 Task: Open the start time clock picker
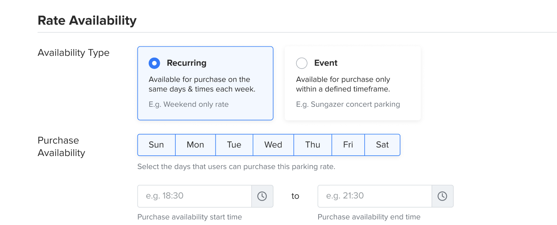(x=262, y=196)
